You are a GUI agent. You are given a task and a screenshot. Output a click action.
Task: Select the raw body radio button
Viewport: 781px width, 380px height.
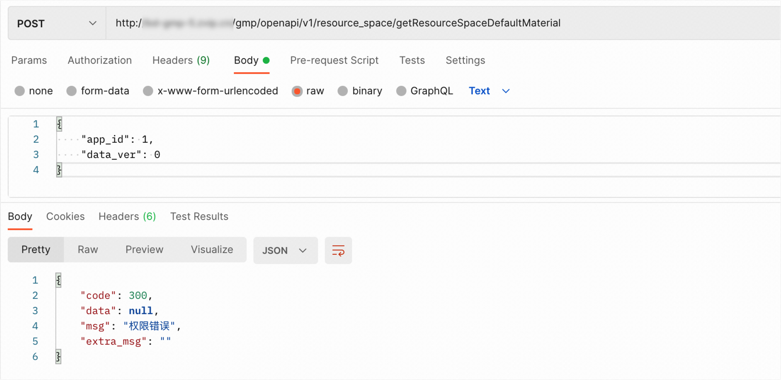click(x=297, y=91)
